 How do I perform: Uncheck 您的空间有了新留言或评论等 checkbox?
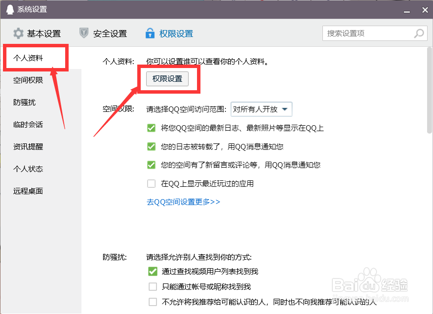coord(152,165)
